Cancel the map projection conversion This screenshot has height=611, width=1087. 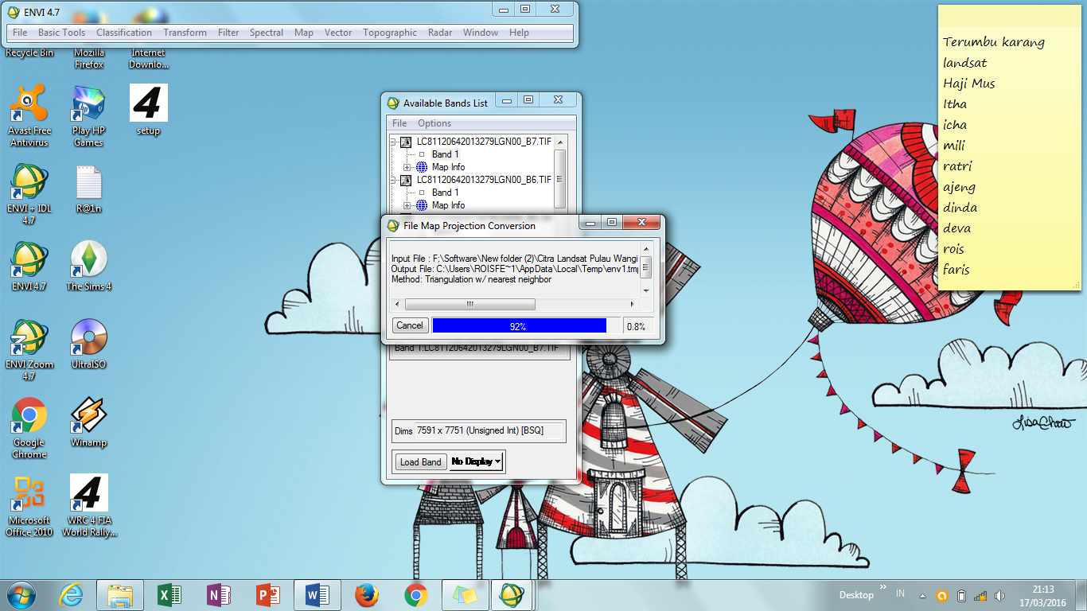coord(410,325)
